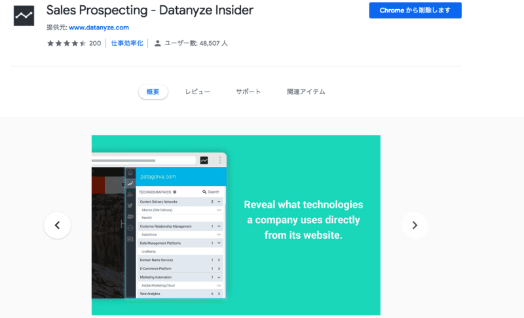524x318 pixels.
Task: Click the Search option in the slide panel
Action: [x=211, y=192]
